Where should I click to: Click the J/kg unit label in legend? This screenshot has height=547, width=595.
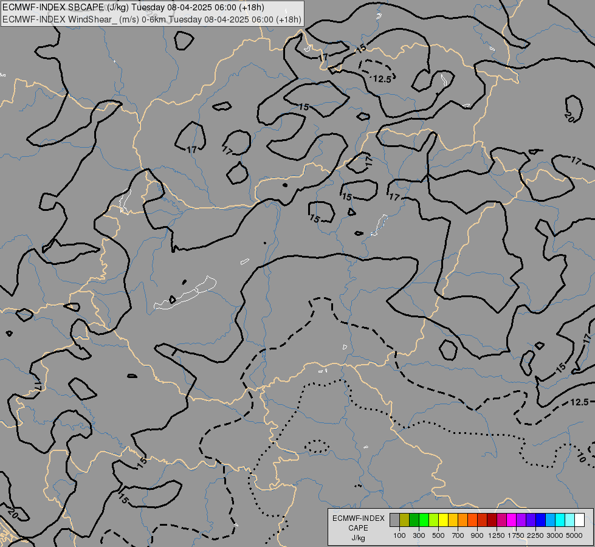click(358, 538)
